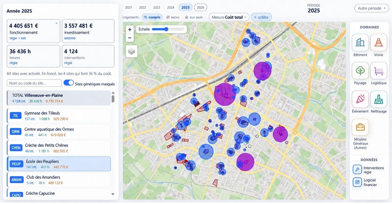Screen dimensions: 392x204
Task: Select the Paysage tree icon
Action: pyautogui.click(x=360, y=70)
